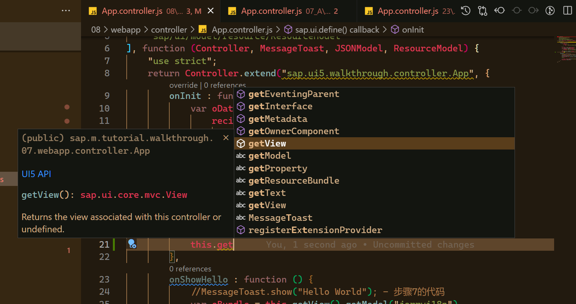Select getOwnerComponent suggestion
The image size is (576, 304).
374,131
